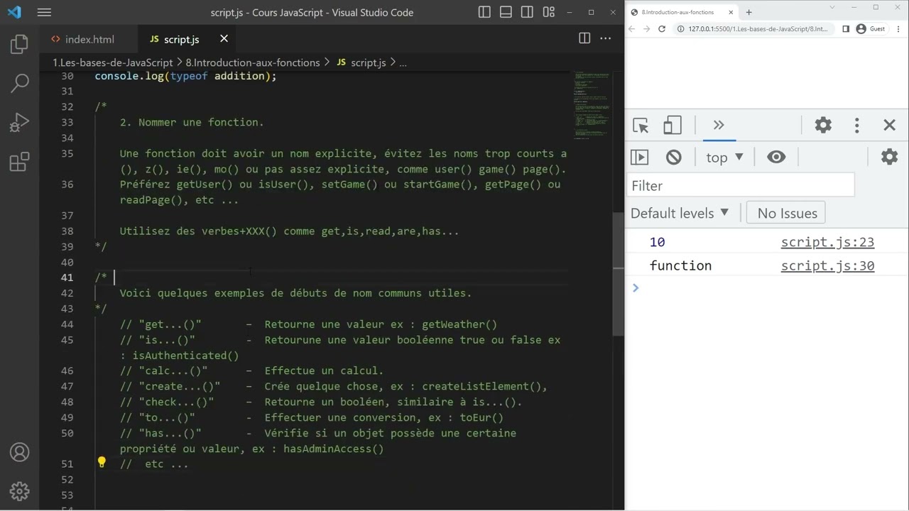Open the Chrome three-dot menu
Screen dimensions: 909x511
click(x=898, y=29)
